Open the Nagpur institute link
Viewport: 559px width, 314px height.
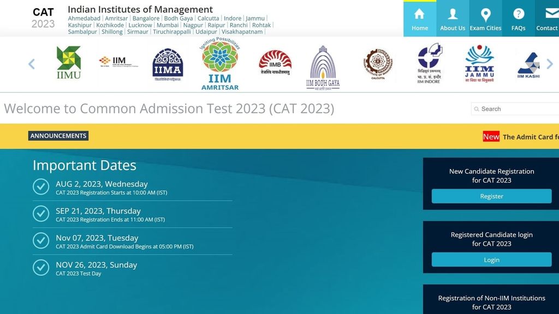[193, 25]
